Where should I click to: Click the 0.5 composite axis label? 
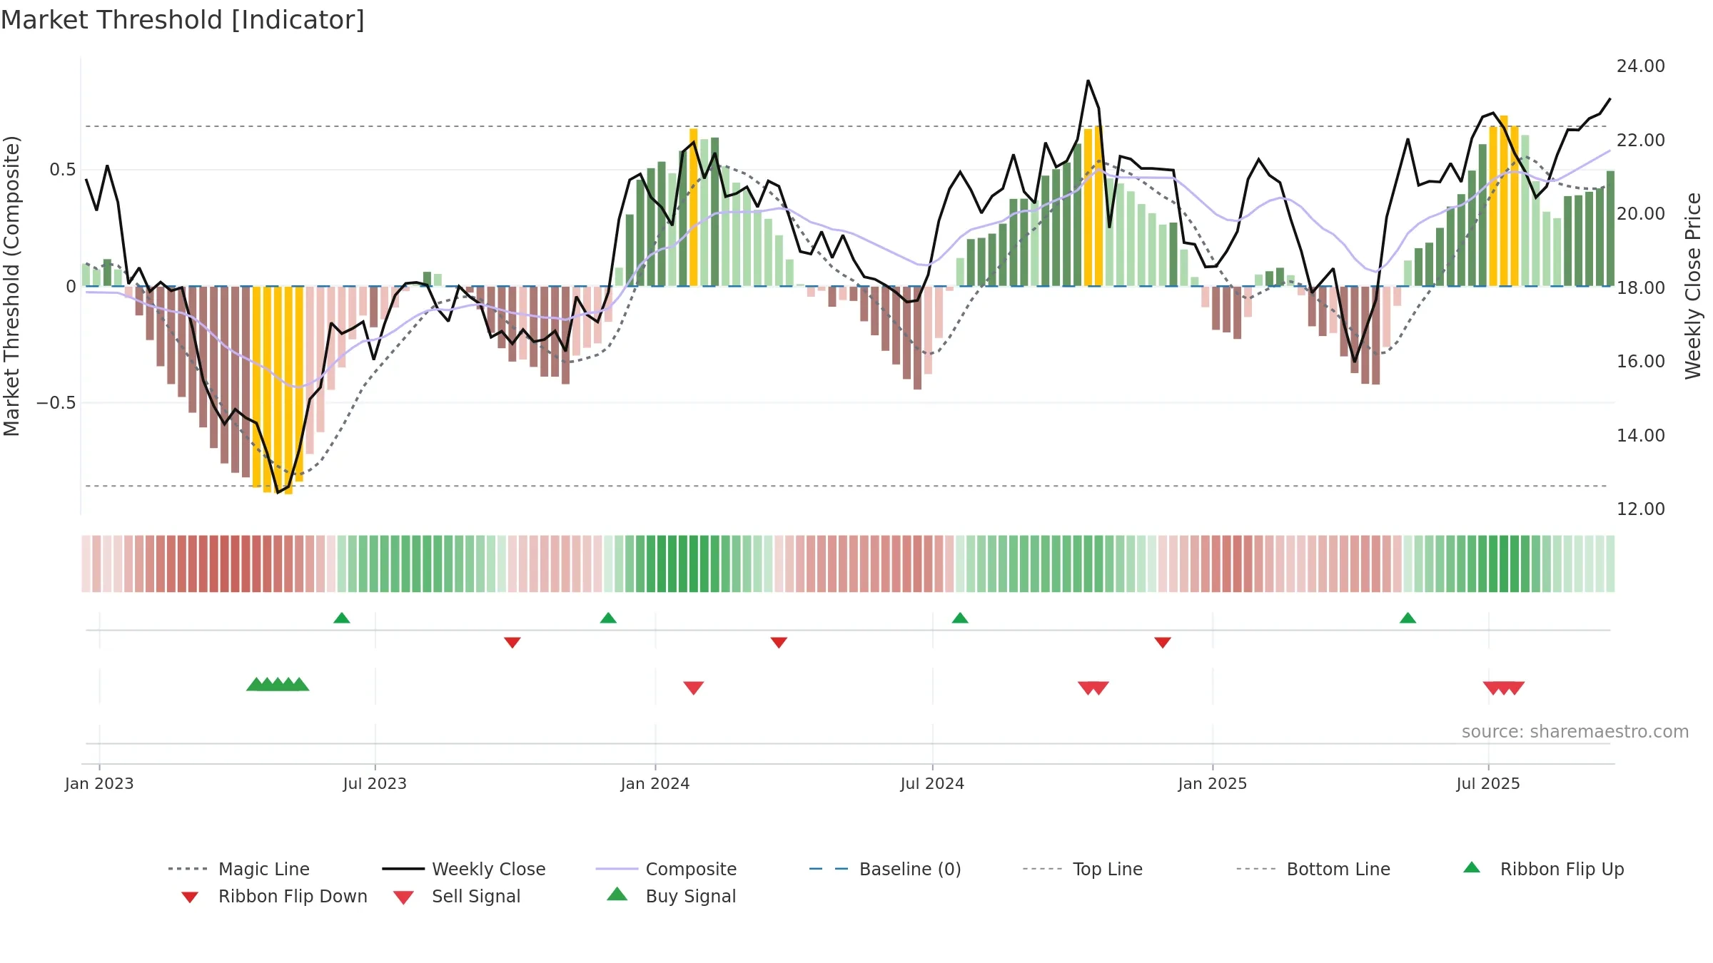point(63,170)
